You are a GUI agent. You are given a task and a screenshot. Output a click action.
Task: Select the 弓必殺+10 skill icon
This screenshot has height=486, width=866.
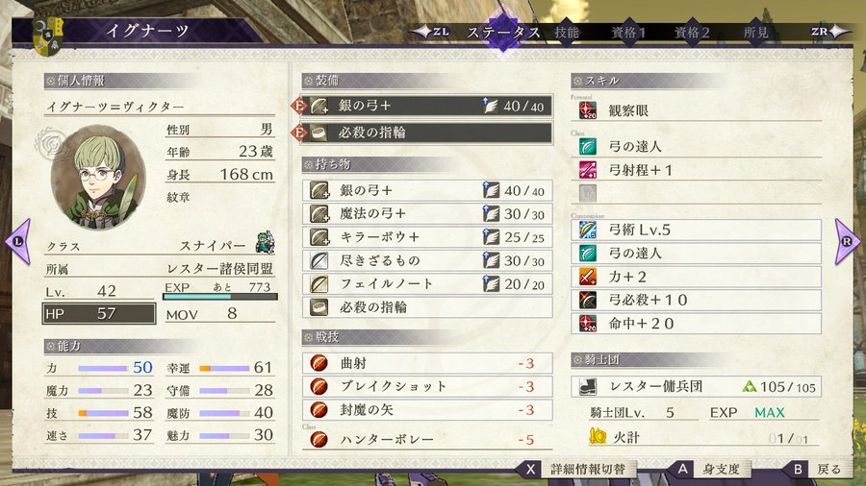coord(588,300)
